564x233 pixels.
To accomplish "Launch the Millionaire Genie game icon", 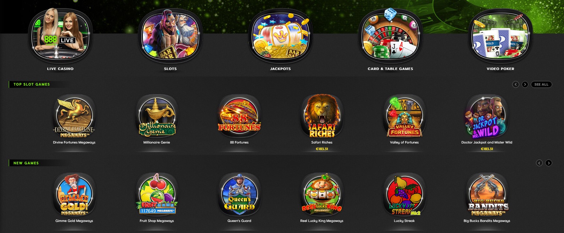I will 157,116.
